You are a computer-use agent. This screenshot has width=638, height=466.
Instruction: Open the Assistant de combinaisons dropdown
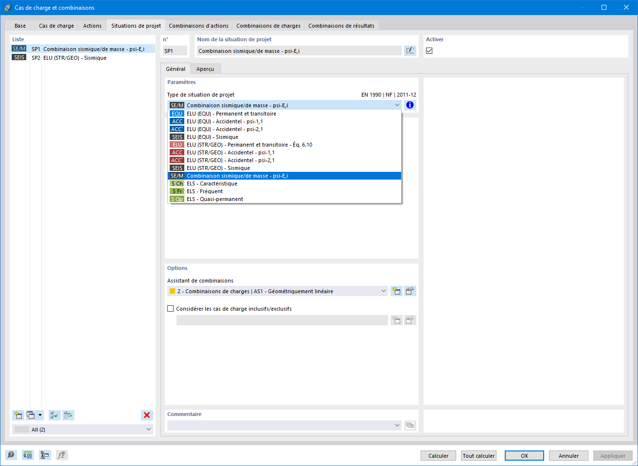coord(384,291)
